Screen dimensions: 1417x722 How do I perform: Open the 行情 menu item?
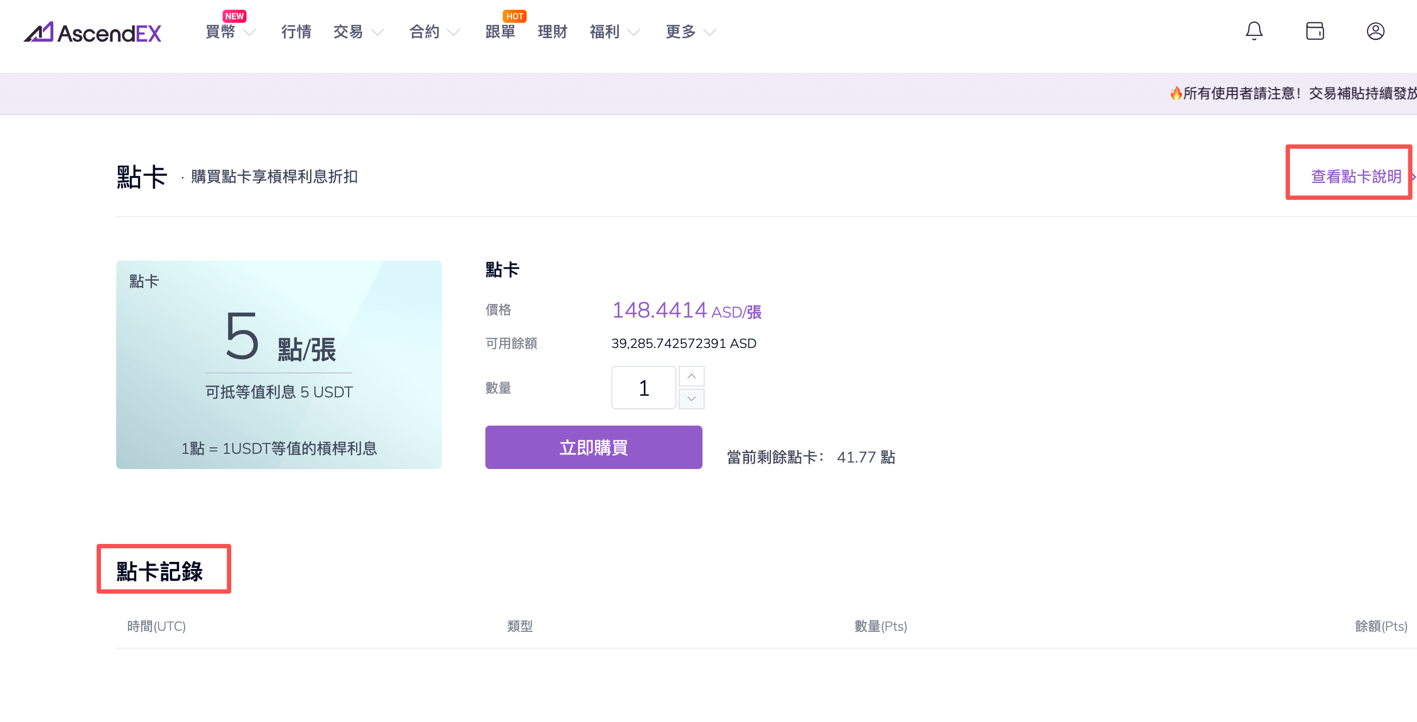[x=296, y=33]
